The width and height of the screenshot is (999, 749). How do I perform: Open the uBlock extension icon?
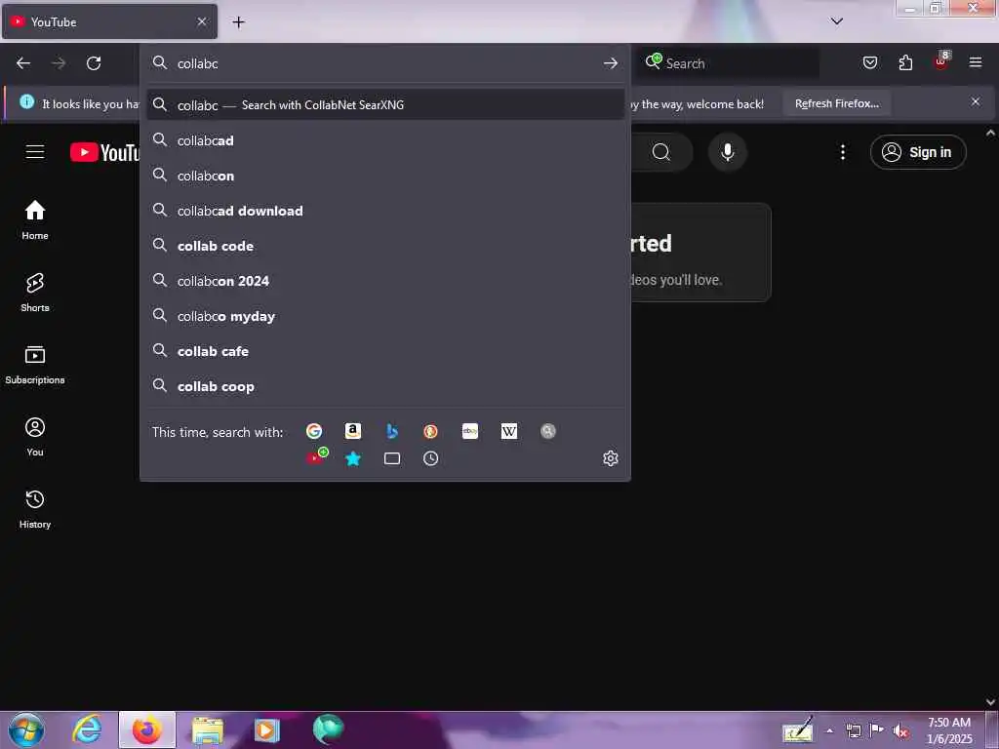pyautogui.click(x=941, y=61)
